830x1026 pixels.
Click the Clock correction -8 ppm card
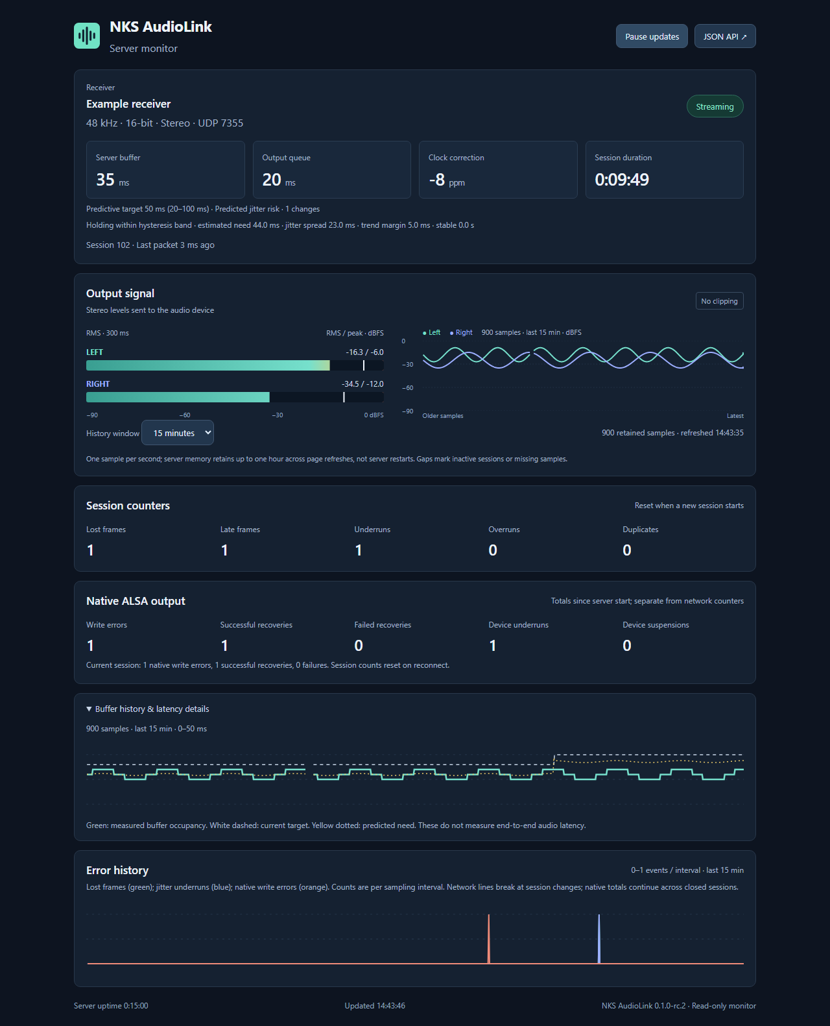pyautogui.click(x=498, y=169)
